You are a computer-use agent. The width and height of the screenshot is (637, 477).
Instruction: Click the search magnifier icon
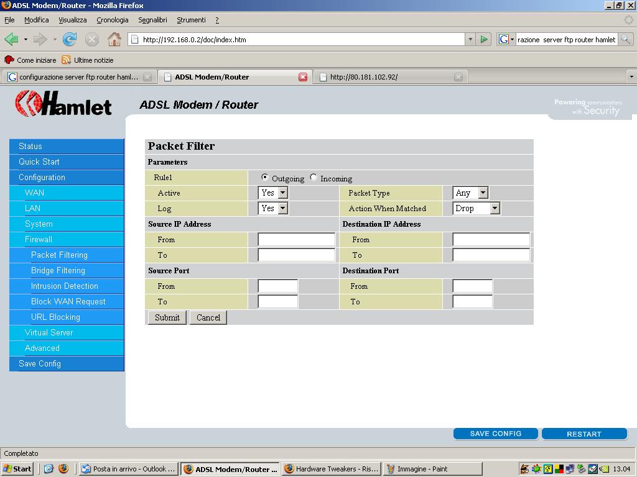click(625, 39)
